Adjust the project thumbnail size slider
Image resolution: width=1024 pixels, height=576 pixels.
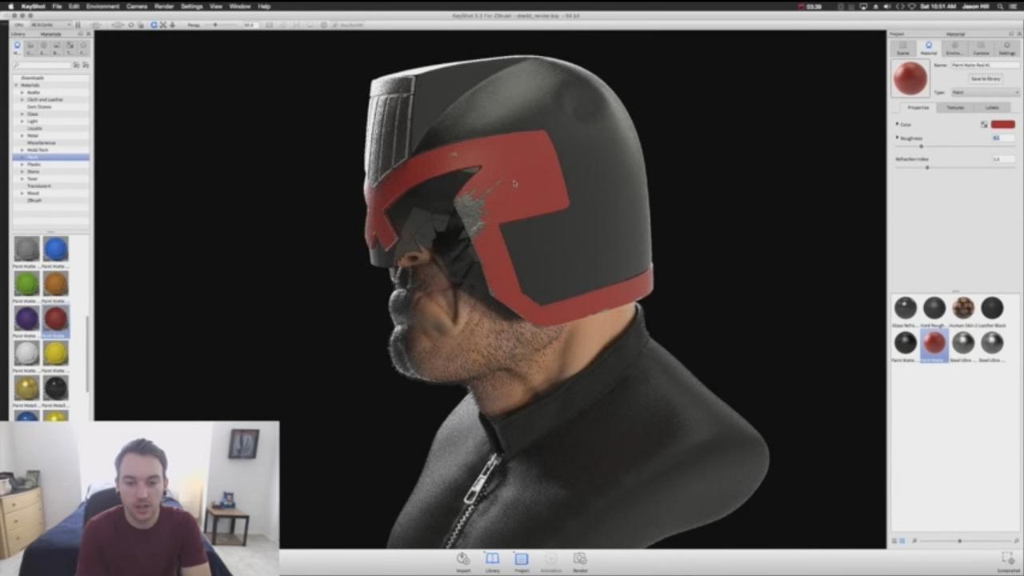(960, 542)
